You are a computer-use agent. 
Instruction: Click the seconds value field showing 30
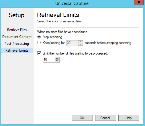click(72, 43)
